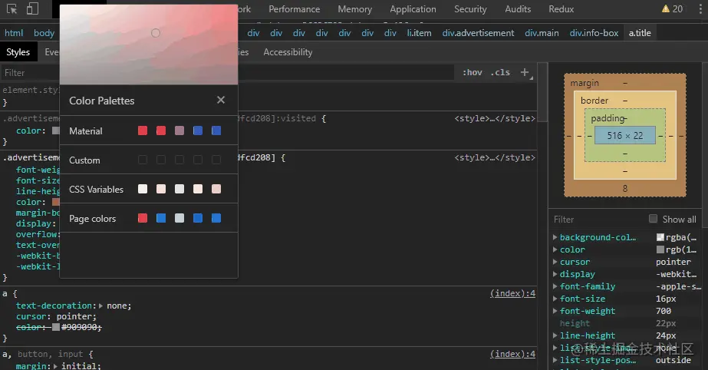Click the cursor: pointer declaration value
708x370 pixels.
point(75,316)
